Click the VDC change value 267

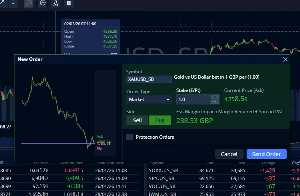(x=271, y=186)
